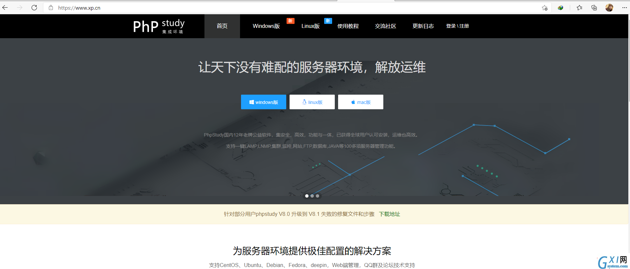Click the blue windows版 download button

tap(264, 102)
